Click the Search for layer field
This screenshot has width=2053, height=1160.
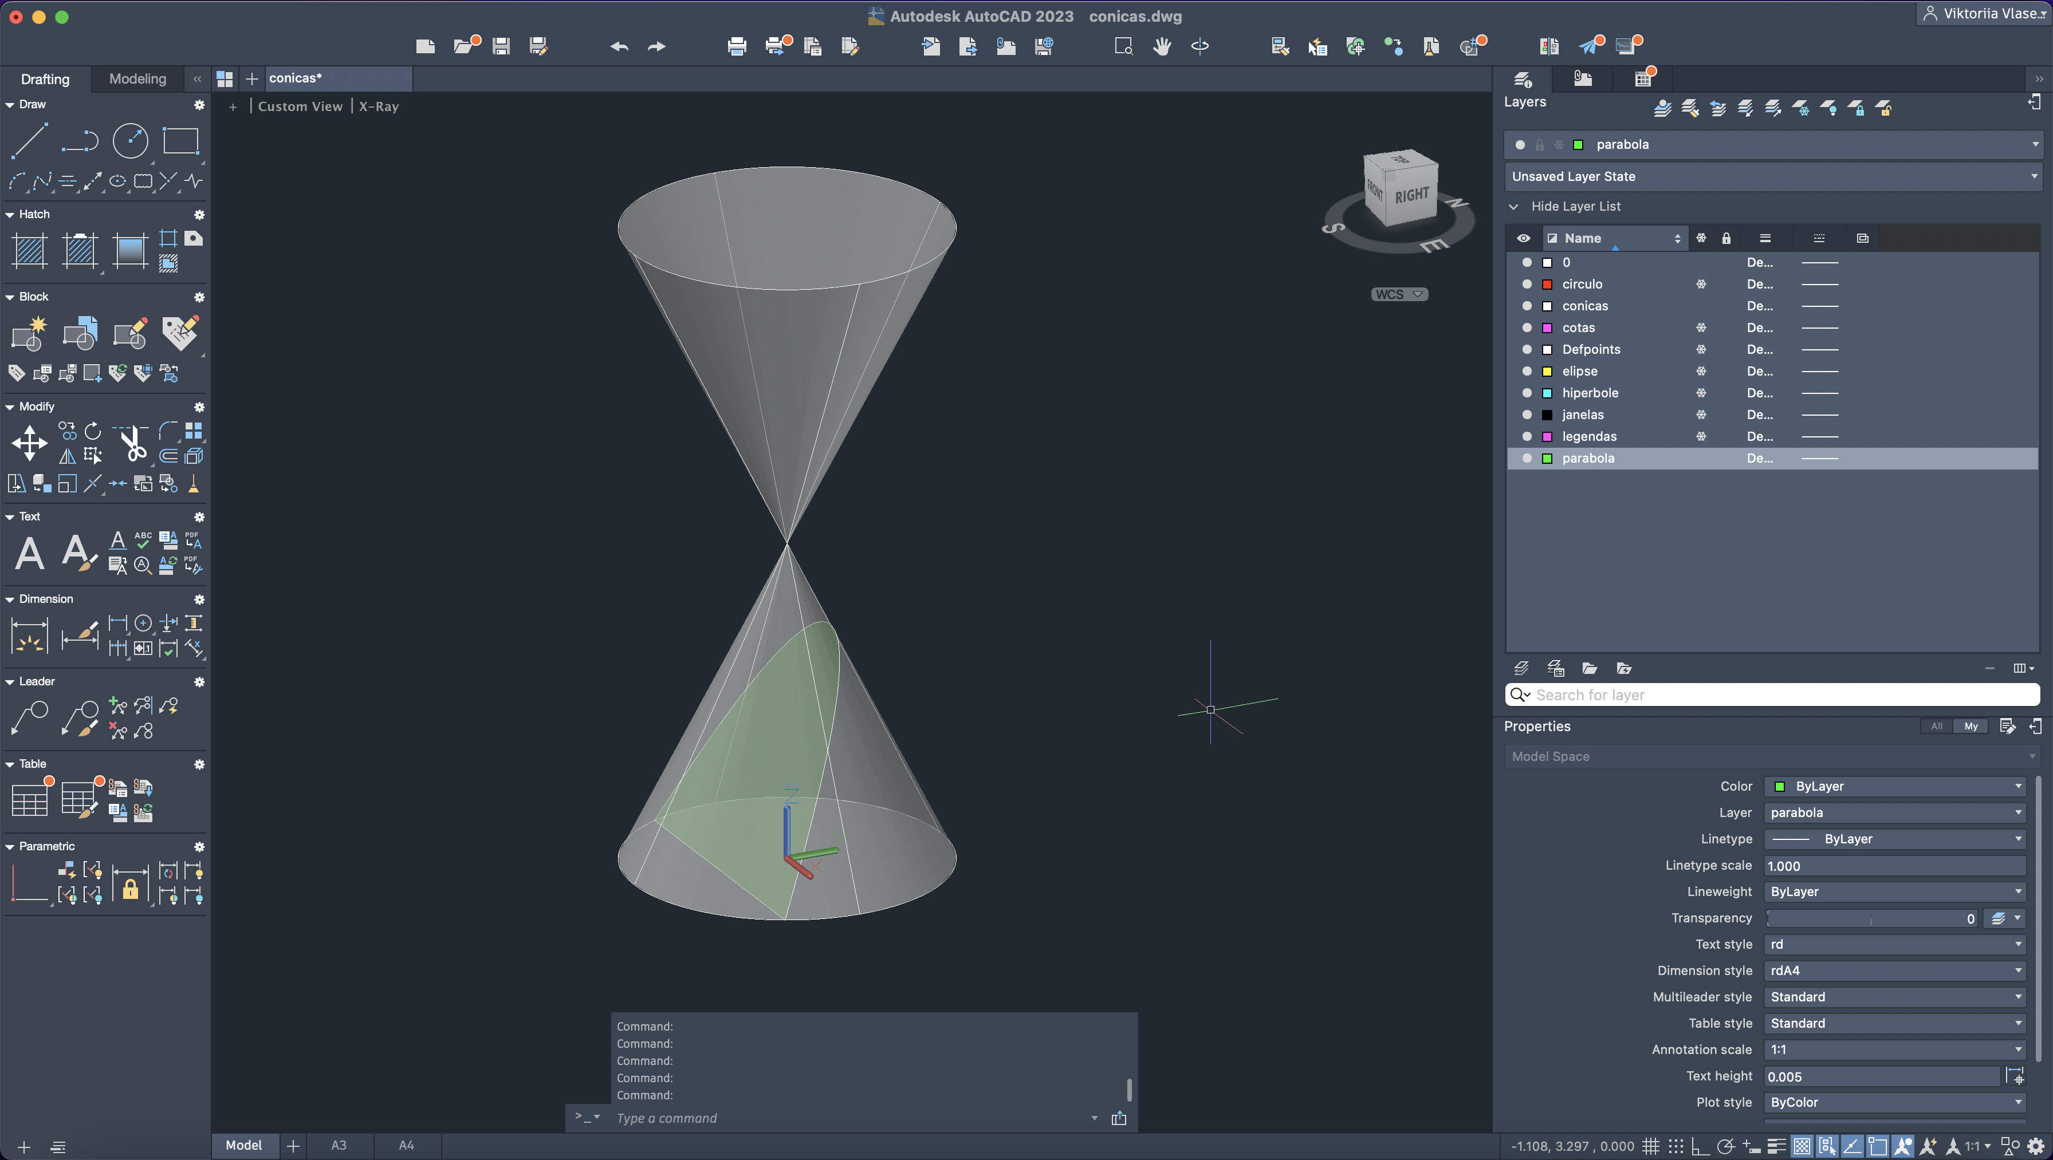pyautogui.click(x=1777, y=695)
